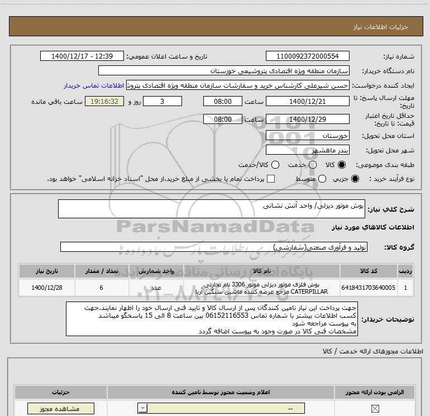
Task: Click the کد کالا column header
Action: point(369,271)
